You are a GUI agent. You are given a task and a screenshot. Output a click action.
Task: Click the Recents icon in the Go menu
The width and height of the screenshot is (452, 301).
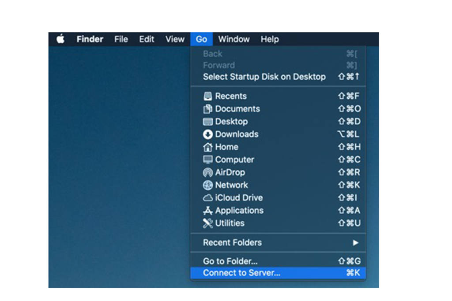207,96
